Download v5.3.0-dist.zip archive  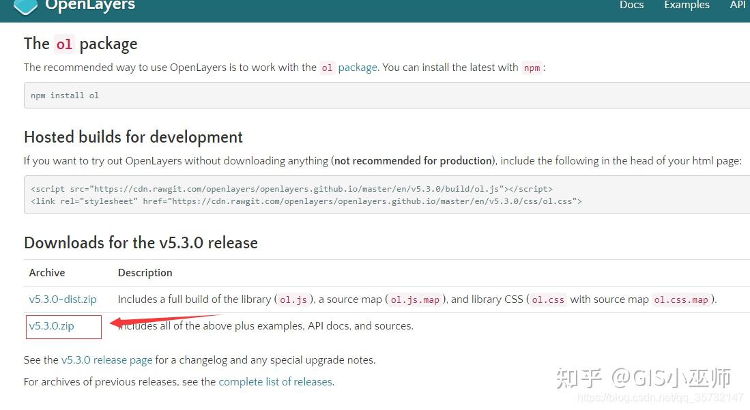63,299
